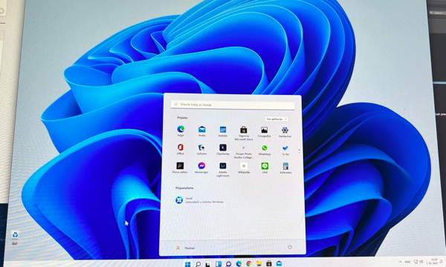Open the Photo editor app
This screenshot has width=446, height=267.
180,168
